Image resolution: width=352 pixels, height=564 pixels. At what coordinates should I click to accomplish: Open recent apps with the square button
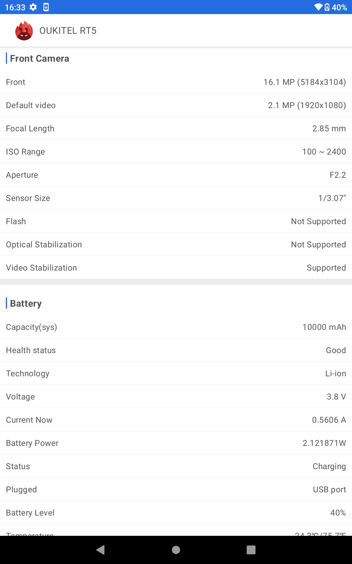coord(251,550)
